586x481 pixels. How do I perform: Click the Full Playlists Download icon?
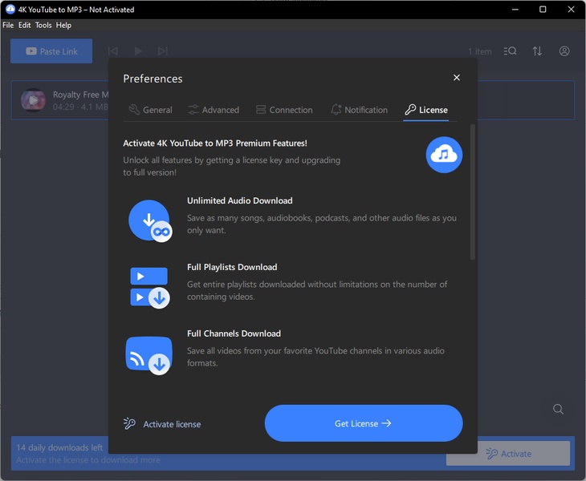[149, 287]
